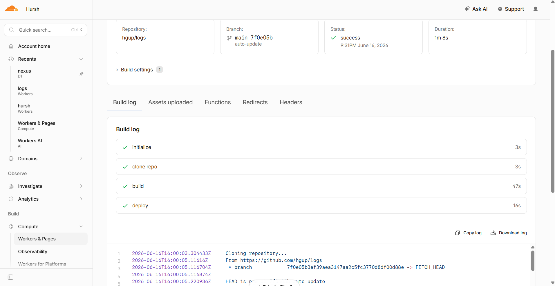Viewport: 555px width, 286px height.
Task: Open the Redirects tab
Action: coord(255,102)
